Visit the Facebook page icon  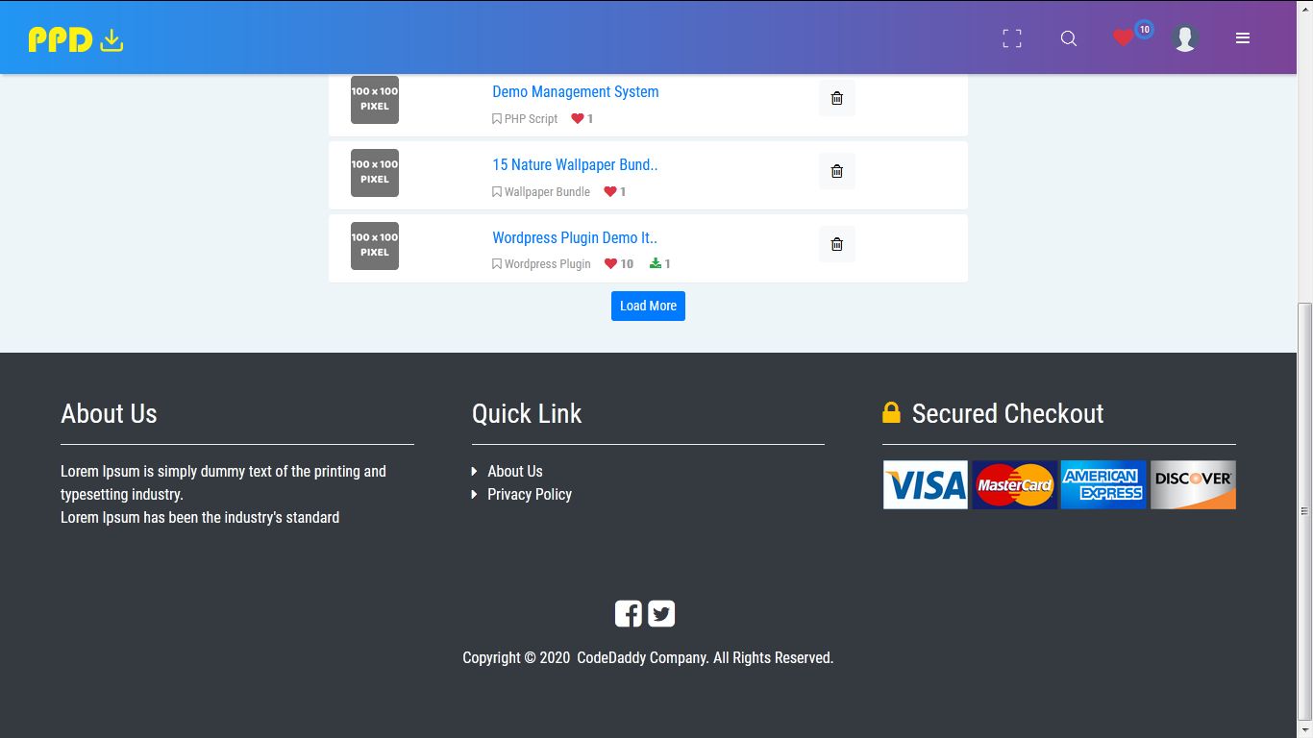pos(629,613)
